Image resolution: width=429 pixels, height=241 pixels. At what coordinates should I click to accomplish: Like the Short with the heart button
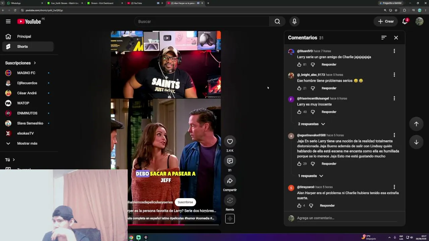(230, 142)
